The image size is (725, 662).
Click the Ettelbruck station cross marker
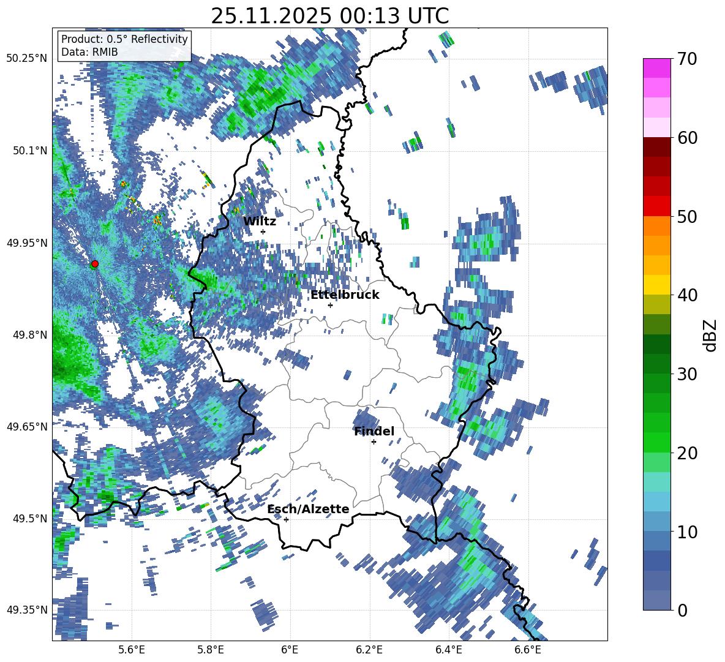click(330, 305)
